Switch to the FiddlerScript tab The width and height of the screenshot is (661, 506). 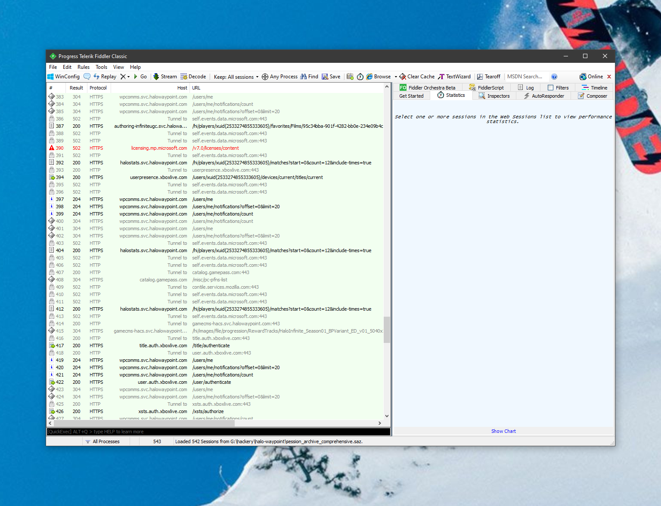click(486, 88)
